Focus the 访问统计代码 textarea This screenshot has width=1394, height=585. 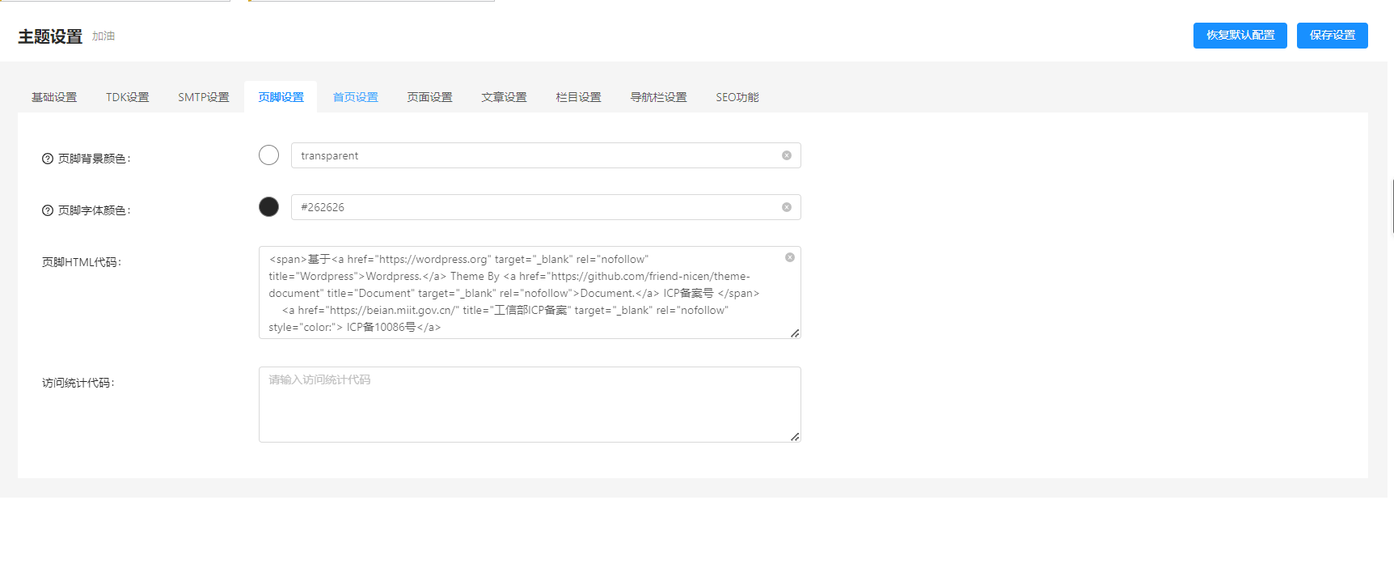(530, 405)
